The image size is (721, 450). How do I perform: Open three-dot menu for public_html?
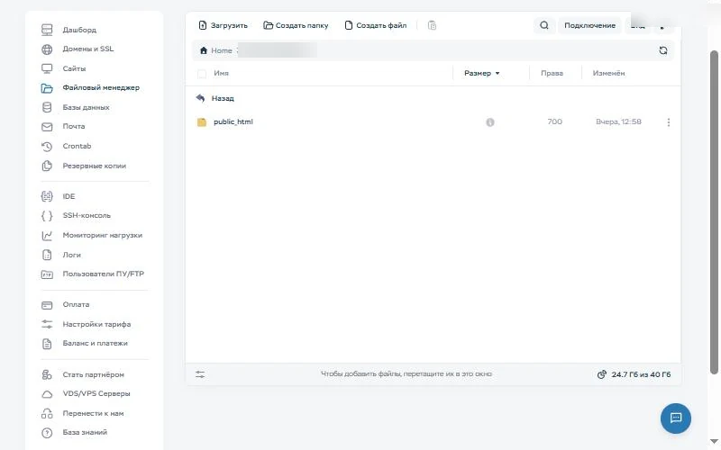pos(669,122)
